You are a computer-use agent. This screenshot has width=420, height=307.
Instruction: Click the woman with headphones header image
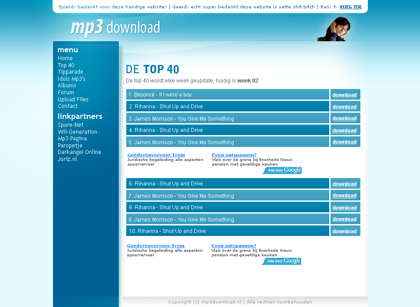(x=334, y=29)
